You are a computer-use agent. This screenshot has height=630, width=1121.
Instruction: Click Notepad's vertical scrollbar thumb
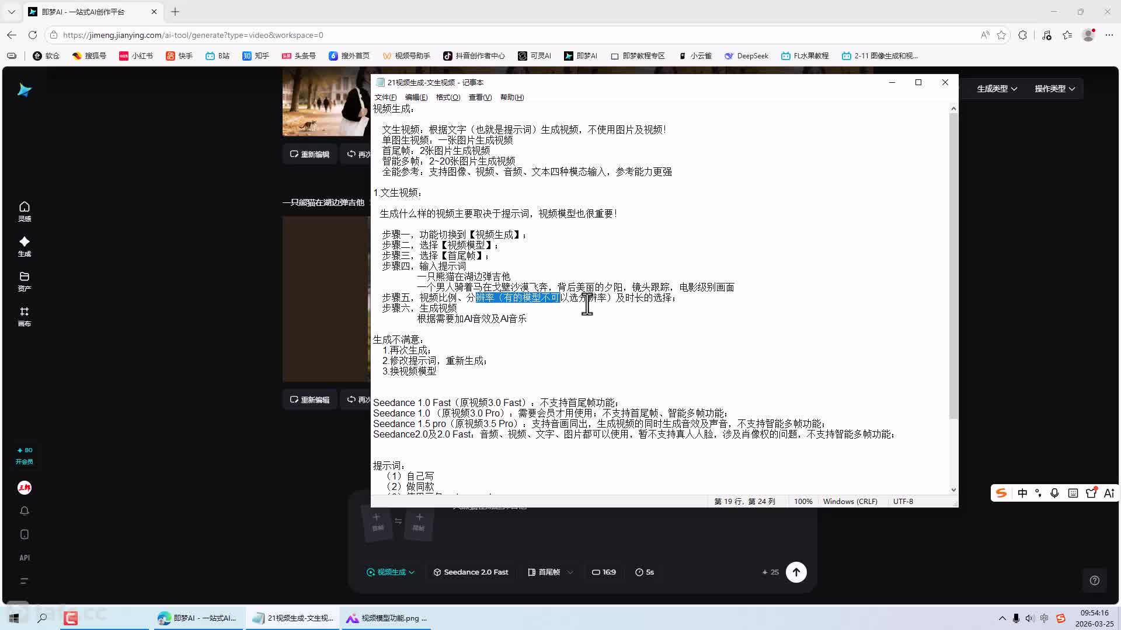point(953,266)
